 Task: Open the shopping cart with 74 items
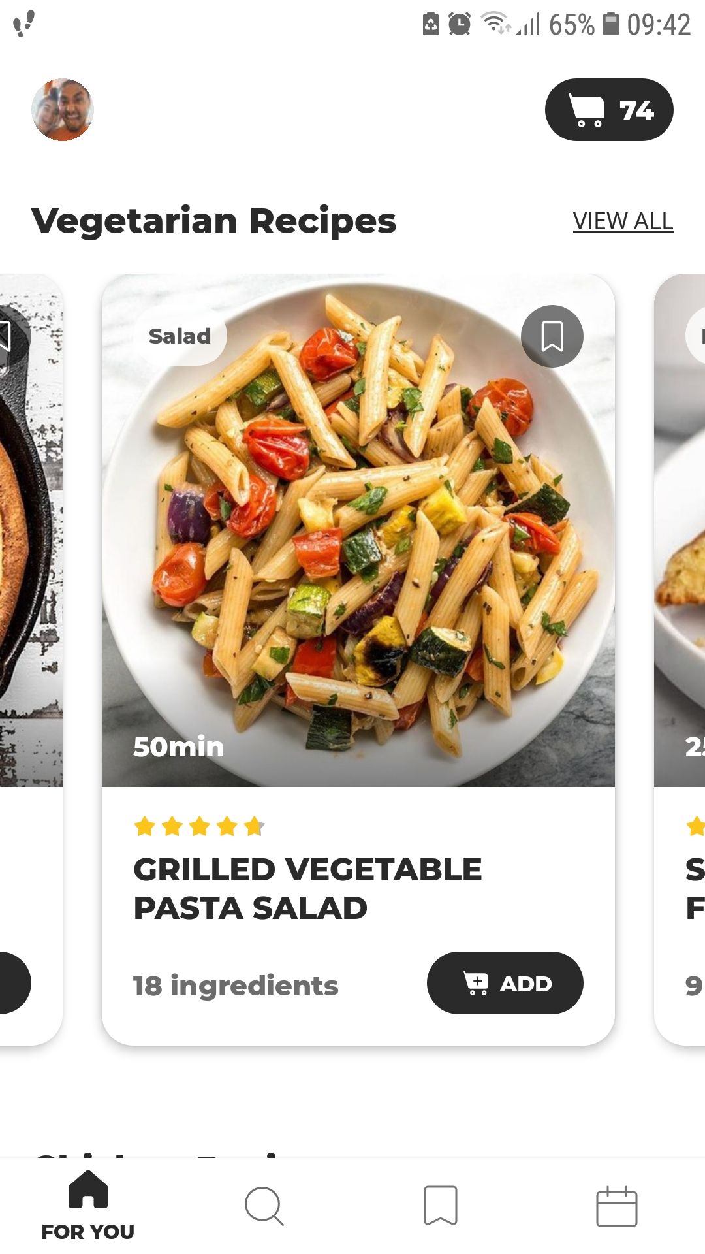(608, 110)
